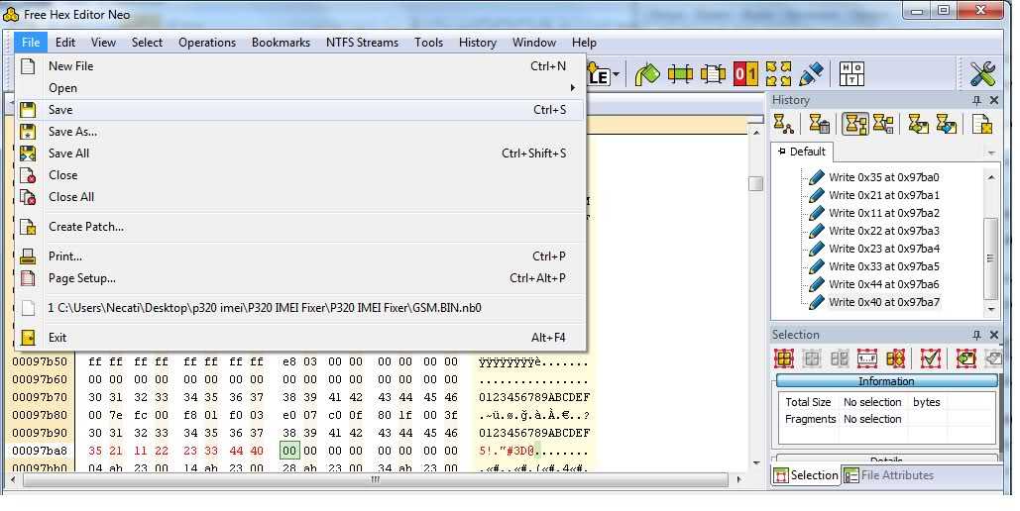Click the green bracketed block toolbar icon
1020x511 pixels.
click(x=680, y=74)
